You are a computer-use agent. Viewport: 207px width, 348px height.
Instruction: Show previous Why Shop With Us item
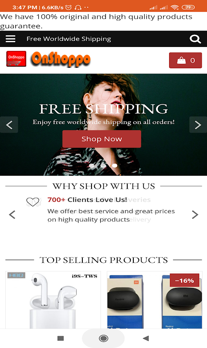coord(12,214)
